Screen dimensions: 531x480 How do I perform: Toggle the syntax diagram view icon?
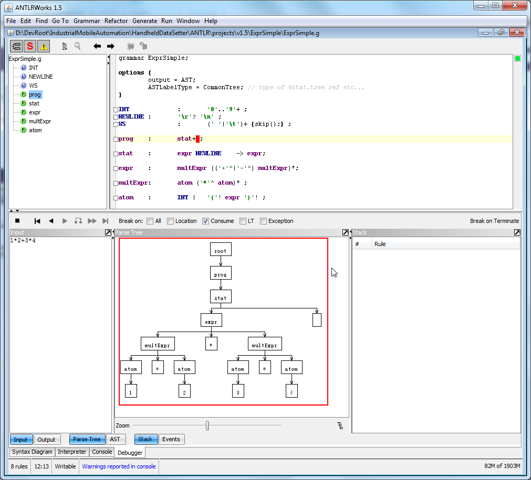16,46
